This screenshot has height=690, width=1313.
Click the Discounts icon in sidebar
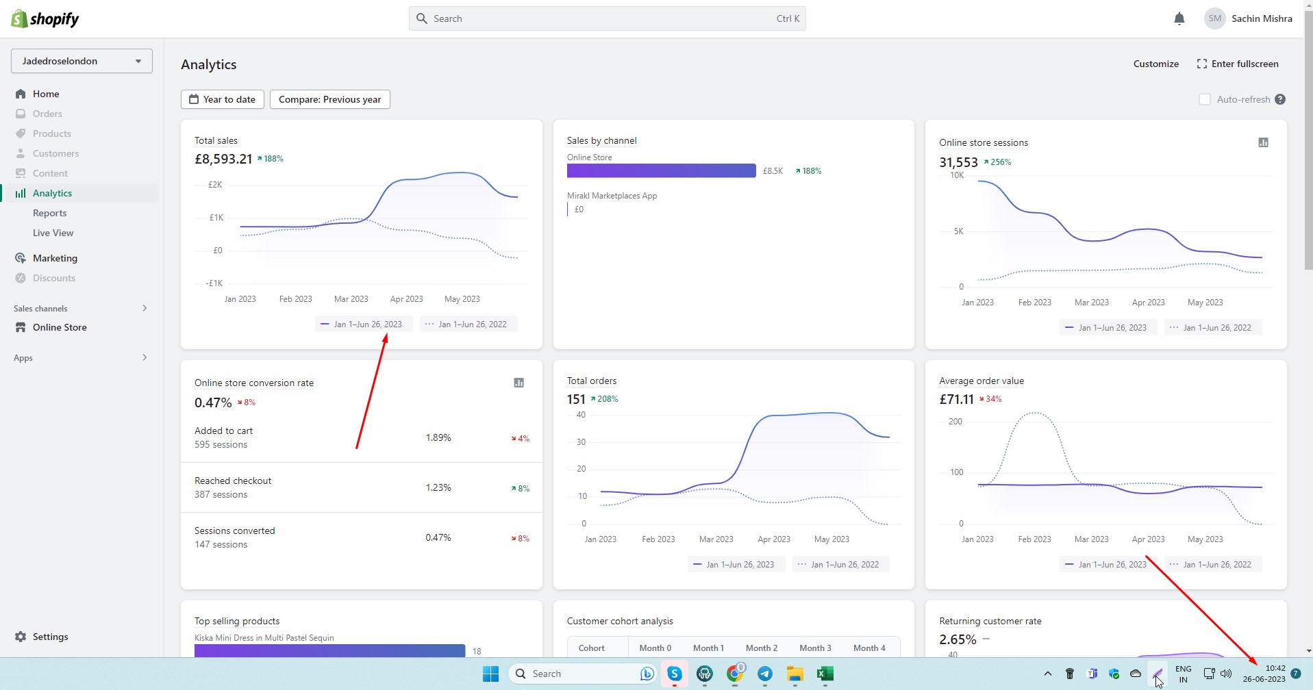pos(21,278)
